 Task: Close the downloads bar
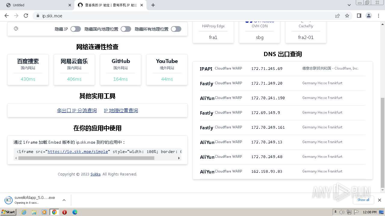click(x=379, y=200)
